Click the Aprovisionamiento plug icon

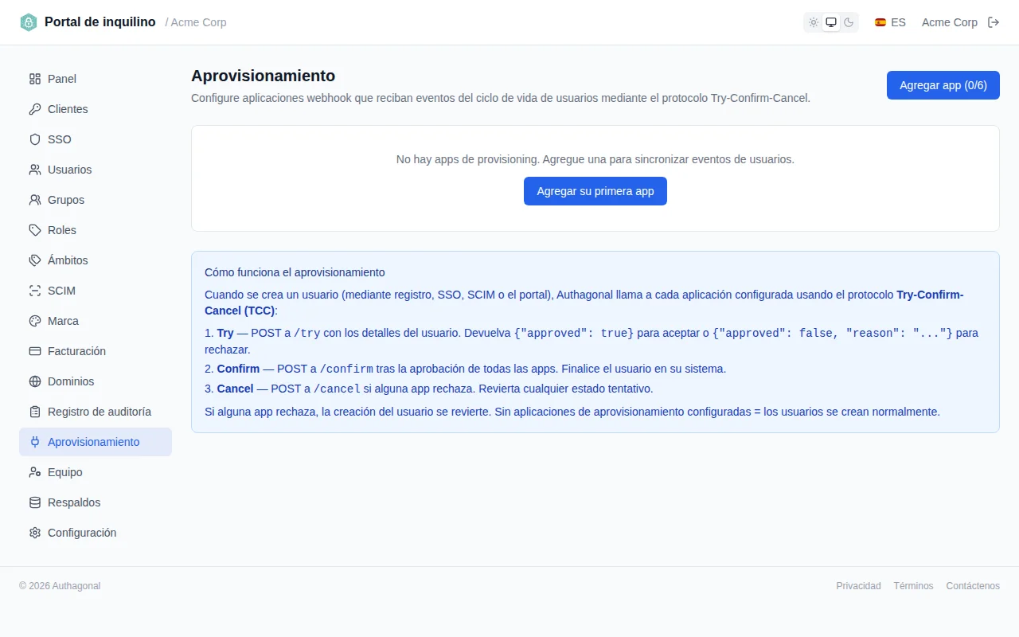click(35, 442)
